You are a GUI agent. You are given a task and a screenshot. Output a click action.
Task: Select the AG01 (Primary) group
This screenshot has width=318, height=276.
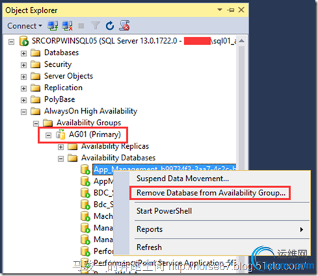(95, 134)
